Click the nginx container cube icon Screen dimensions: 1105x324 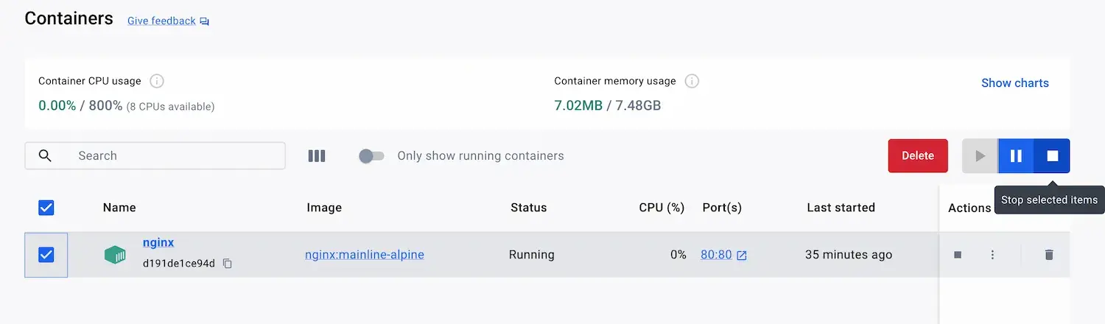point(115,255)
